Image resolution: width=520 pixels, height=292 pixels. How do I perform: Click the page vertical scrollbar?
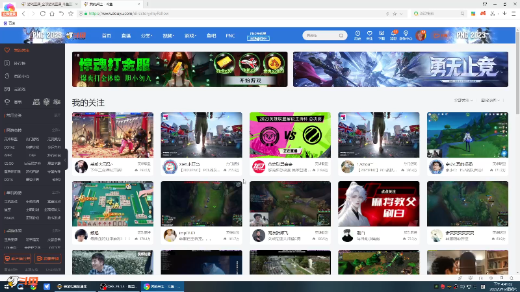click(517, 71)
